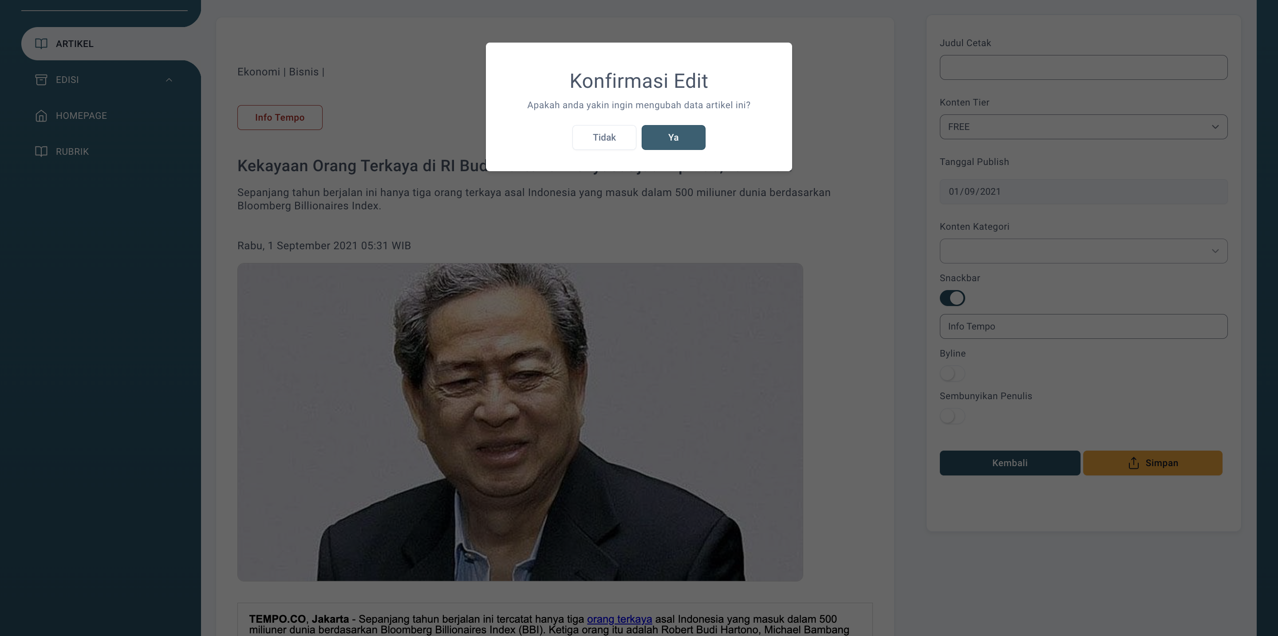Click the Edisi archive icon
Image resolution: width=1278 pixels, height=636 pixels.
(x=41, y=80)
